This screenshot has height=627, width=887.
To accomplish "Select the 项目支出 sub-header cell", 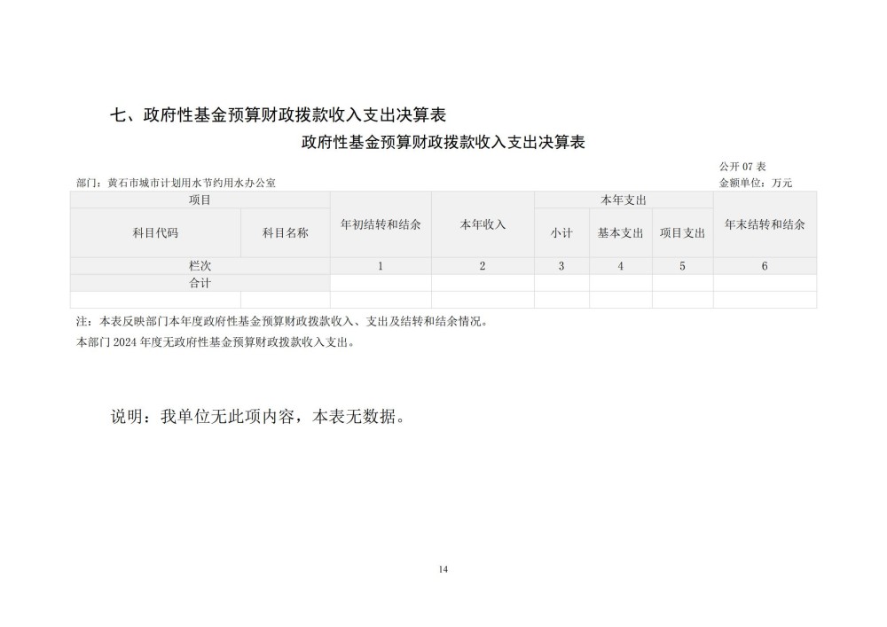I will [682, 233].
